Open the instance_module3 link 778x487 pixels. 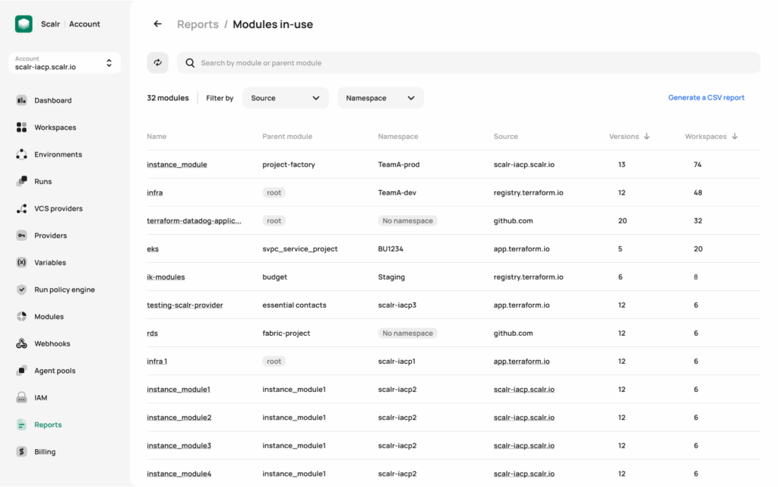click(179, 446)
